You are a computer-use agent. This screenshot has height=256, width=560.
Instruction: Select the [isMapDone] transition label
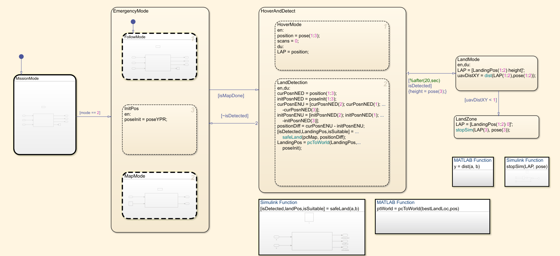231,96
